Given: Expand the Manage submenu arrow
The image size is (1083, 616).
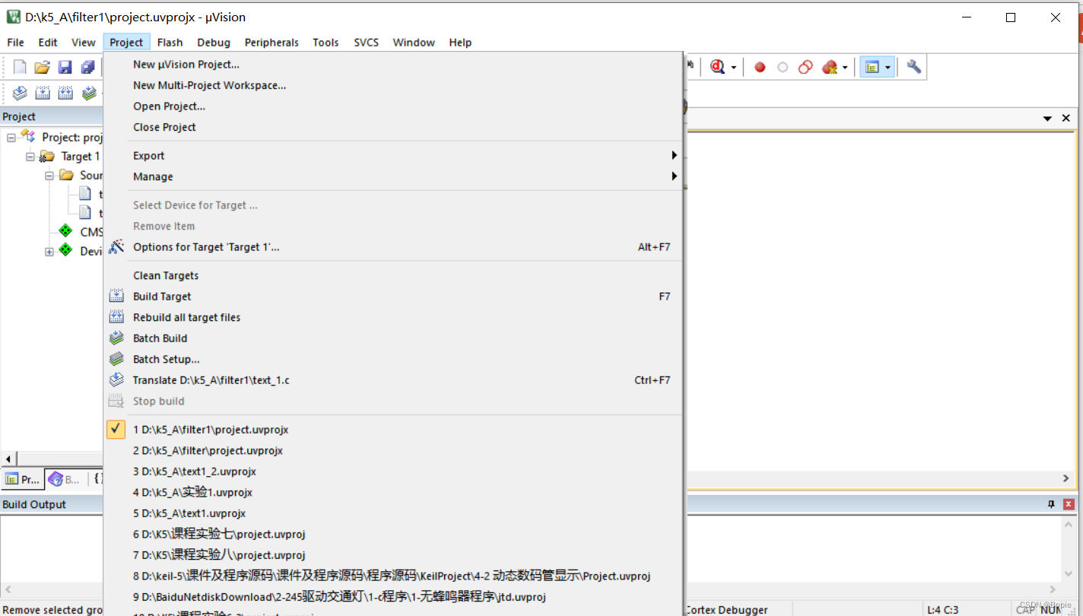Looking at the screenshot, I should (x=674, y=176).
